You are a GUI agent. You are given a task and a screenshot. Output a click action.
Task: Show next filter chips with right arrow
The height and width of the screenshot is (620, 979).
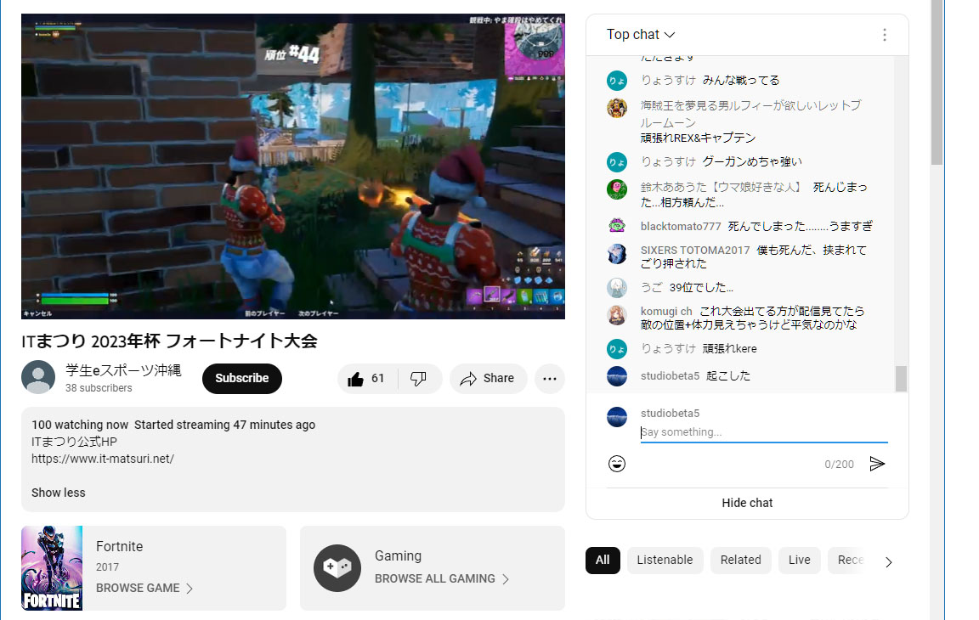[888, 562]
